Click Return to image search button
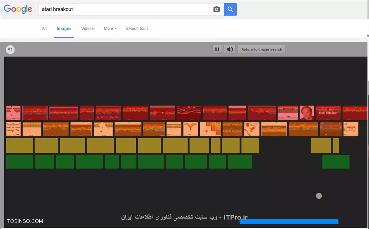369x229 pixels. tap(262, 49)
